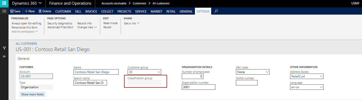Expand the ABC code dropdown

coord(267,72)
